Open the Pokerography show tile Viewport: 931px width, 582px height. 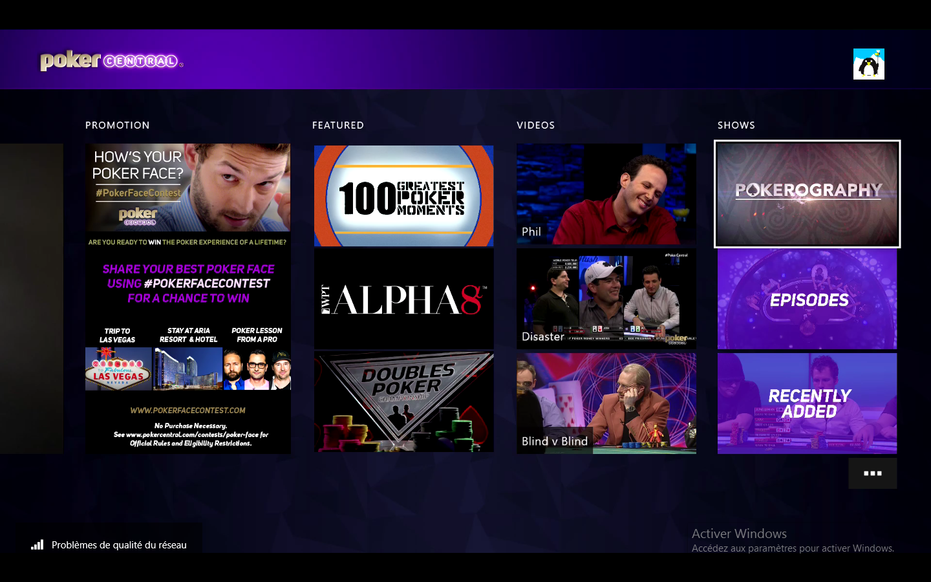[807, 194]
